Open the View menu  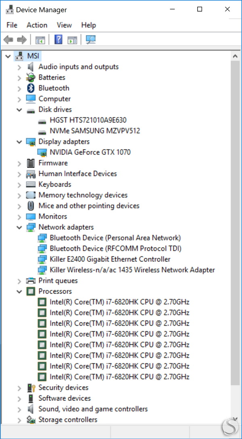[x=64, y=25]
